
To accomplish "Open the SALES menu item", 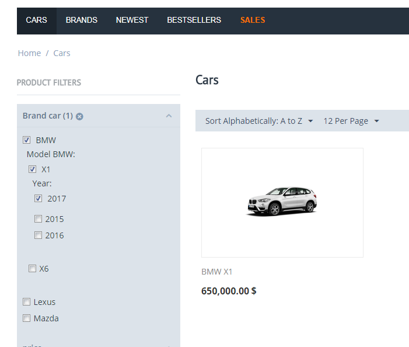I will tap(253, 20).
